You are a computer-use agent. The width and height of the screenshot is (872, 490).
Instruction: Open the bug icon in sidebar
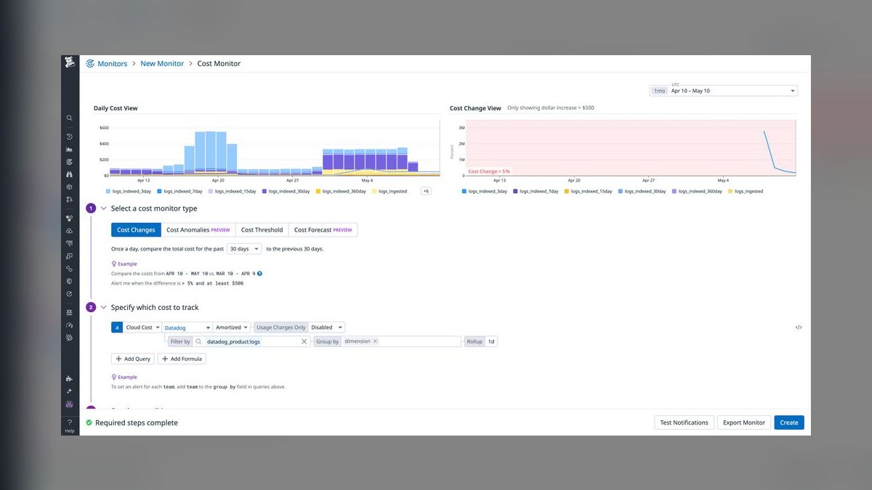tap(70, 312)
